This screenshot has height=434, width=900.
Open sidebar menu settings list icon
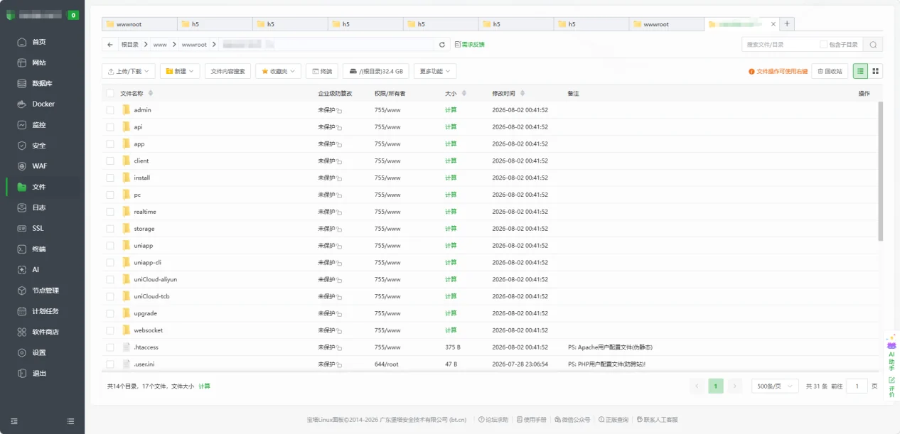click(x=70, y=421)
